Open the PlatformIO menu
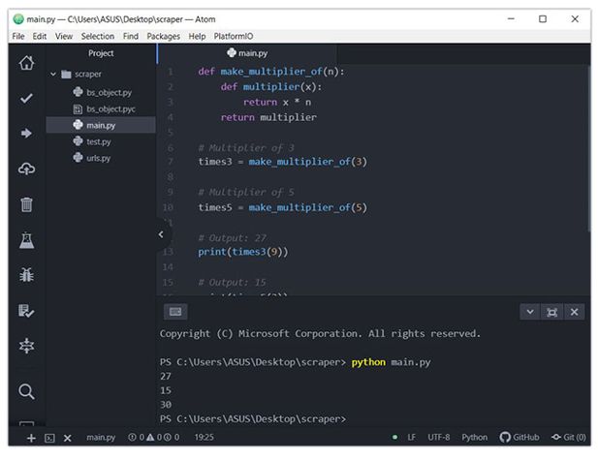Screen dimensions: 598x460 (x=234, y=36)
